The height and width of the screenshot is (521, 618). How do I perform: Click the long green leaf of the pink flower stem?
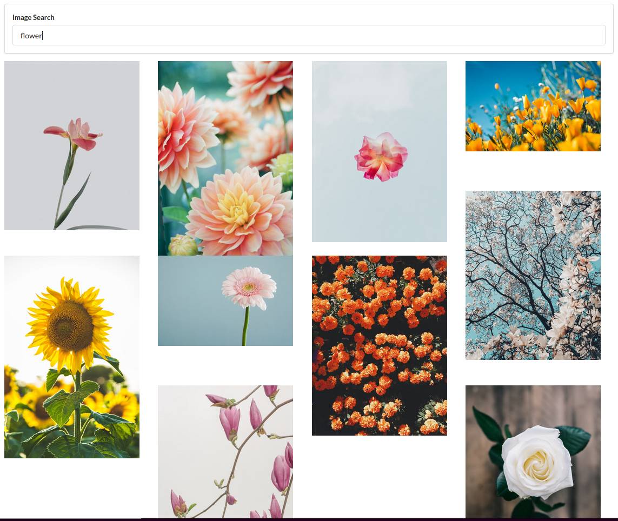(73, 201)
